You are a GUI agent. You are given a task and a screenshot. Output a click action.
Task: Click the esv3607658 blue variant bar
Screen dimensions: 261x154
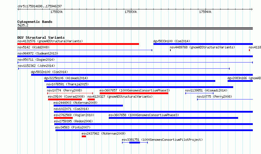173,118
